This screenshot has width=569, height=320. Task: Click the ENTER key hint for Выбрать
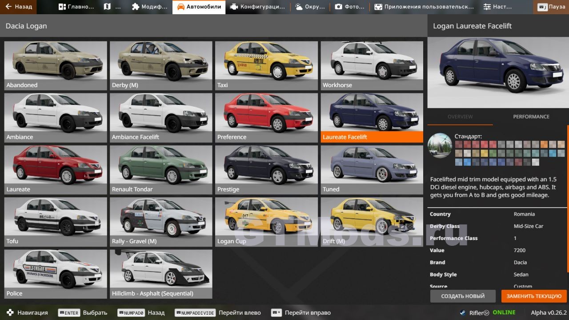click(69, 313)
